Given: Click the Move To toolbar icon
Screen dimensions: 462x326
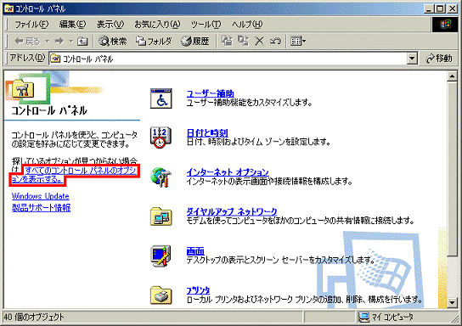Looking at the screenshot, I should [227, 41].
